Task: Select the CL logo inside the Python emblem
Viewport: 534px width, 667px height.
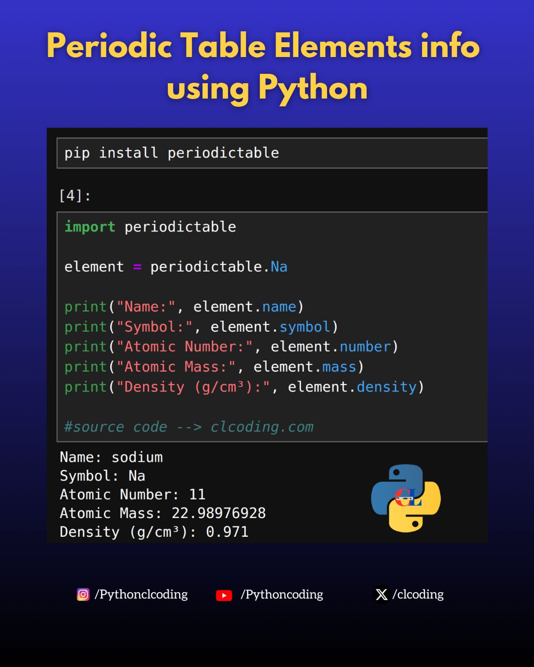Action: 406,497
